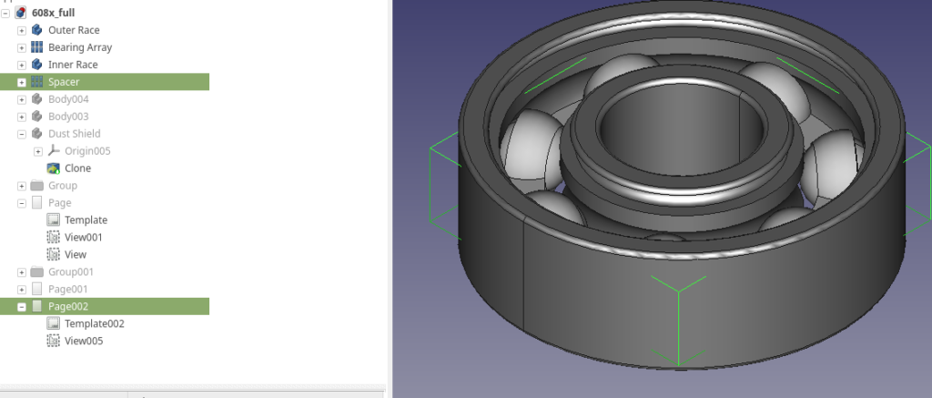Select the 'Body003' label
The width and height of the screenshot is (932, 398).
tap(68, 116)
